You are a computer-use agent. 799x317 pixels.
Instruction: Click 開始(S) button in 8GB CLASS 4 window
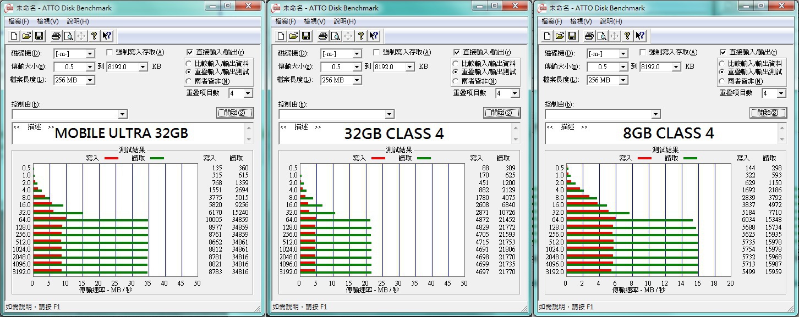pos(768,113)
